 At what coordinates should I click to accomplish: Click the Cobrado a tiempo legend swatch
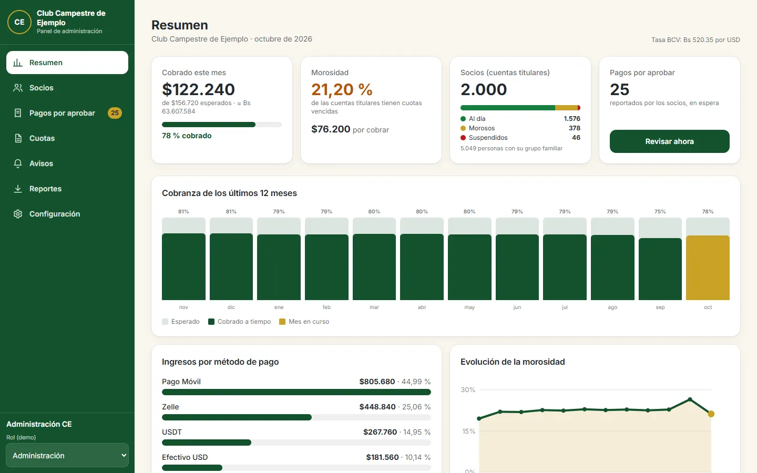[x=211, y=322]
